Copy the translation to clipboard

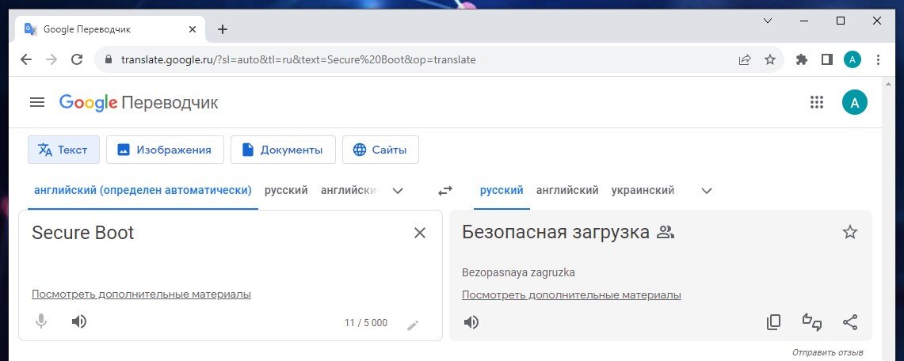point(773,322)
